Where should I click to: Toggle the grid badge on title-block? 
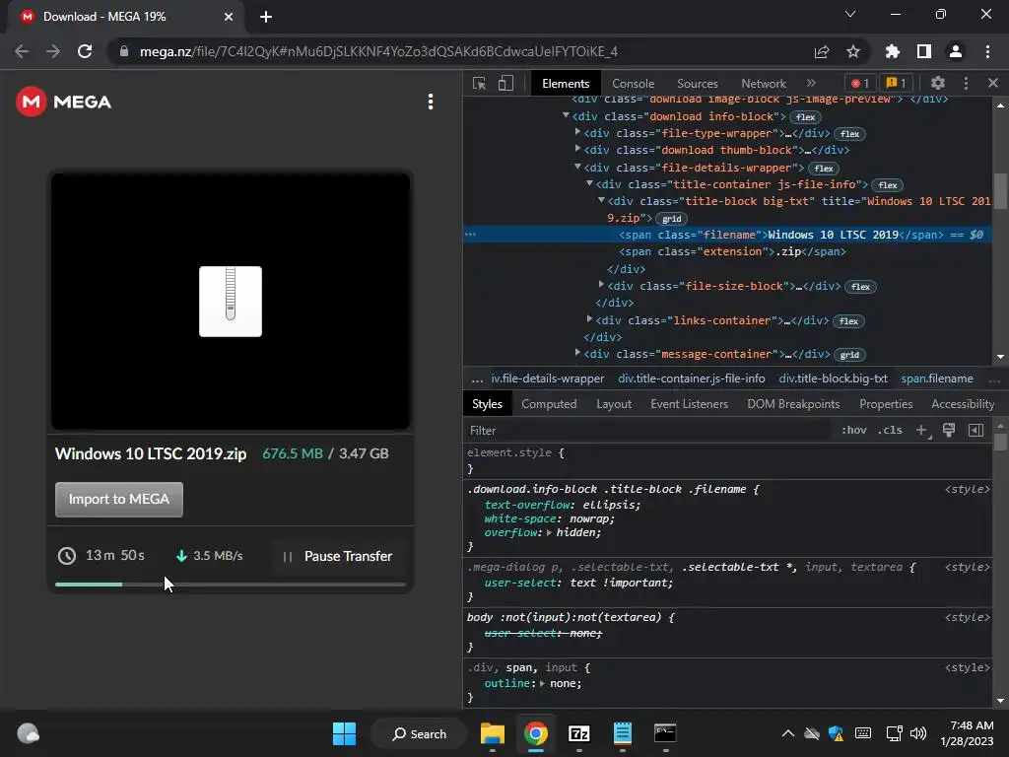(671, 219)
